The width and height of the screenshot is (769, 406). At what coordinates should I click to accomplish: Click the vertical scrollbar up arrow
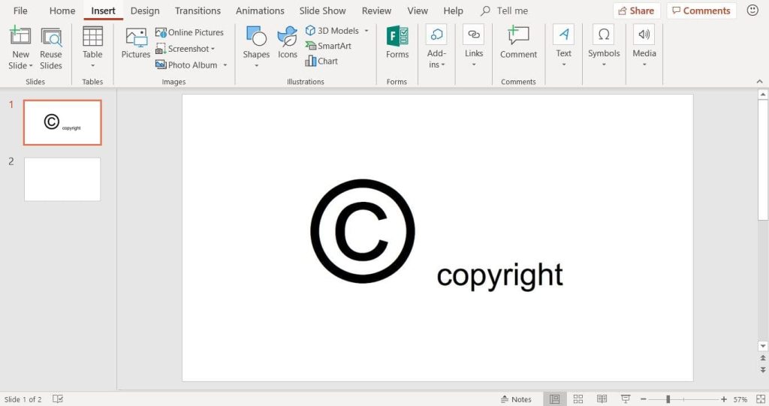click(763, 94)
